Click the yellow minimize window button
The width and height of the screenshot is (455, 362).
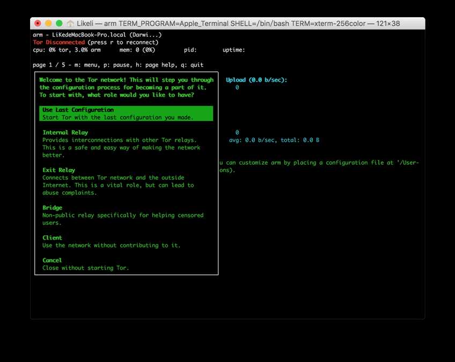[x=48, y=23]
